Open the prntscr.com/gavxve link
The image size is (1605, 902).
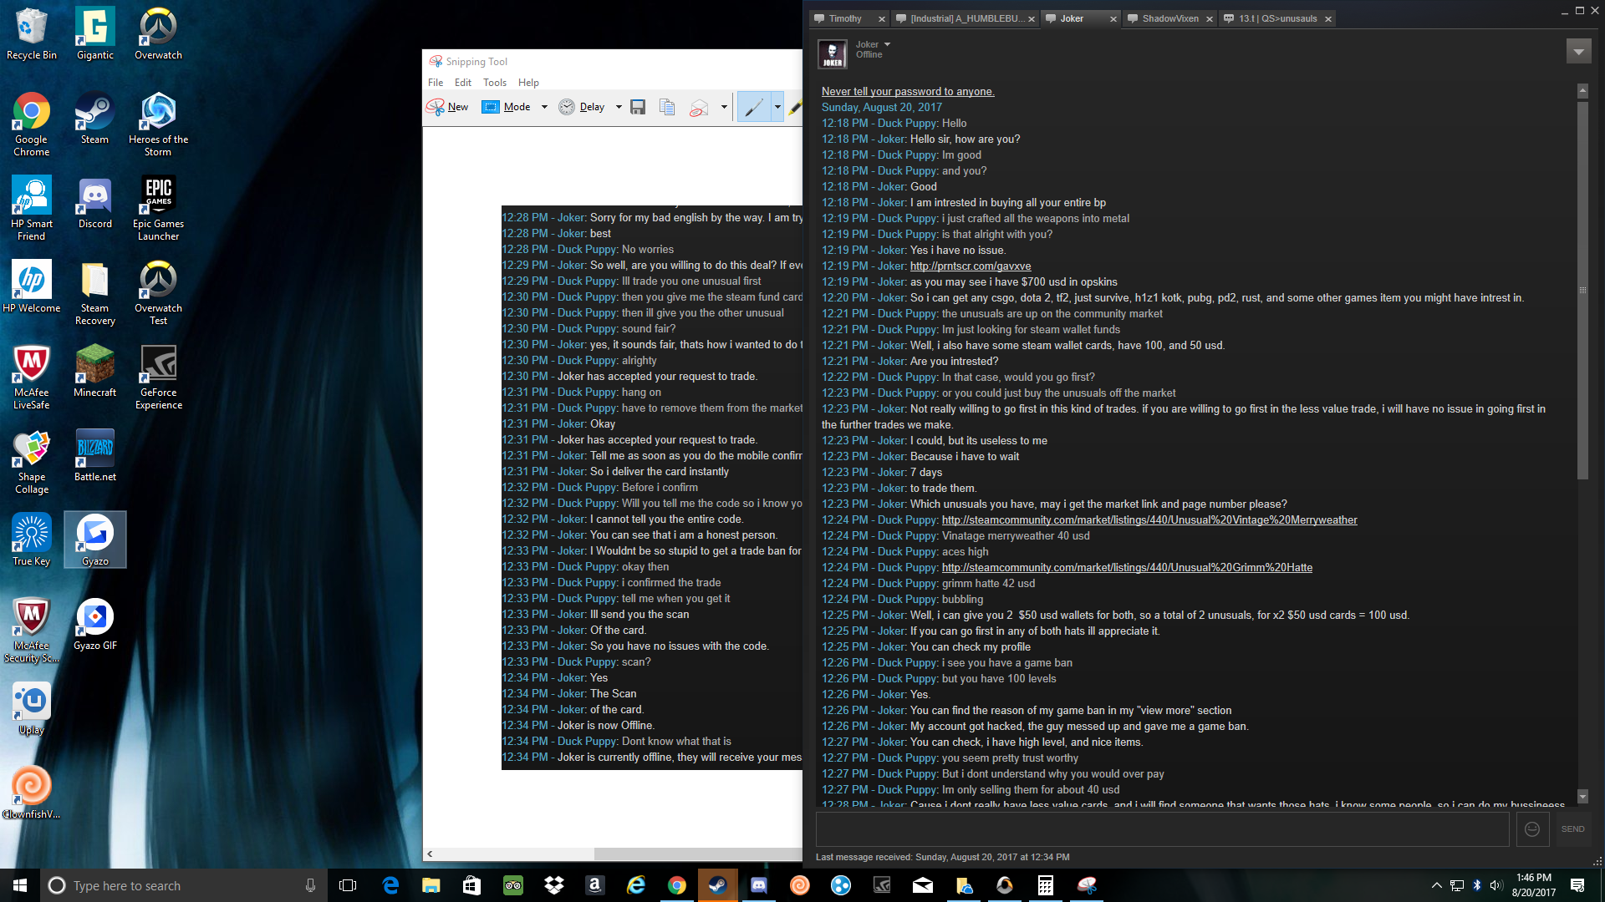coord(970,266)
